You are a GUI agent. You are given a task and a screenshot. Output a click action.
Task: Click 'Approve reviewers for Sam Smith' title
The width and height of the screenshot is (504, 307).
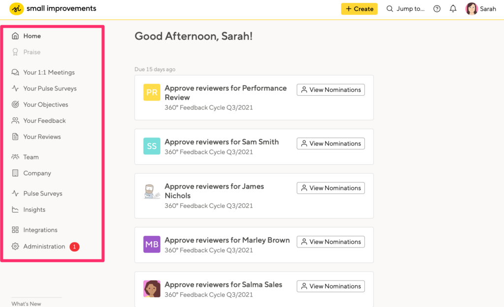click(222, 142)
